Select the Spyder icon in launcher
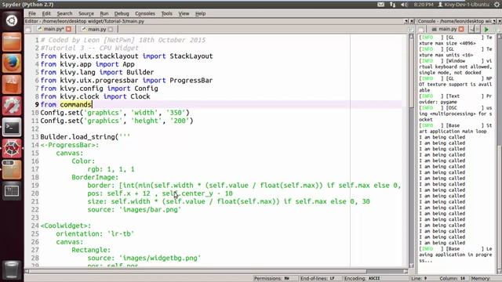 (12, 148)
